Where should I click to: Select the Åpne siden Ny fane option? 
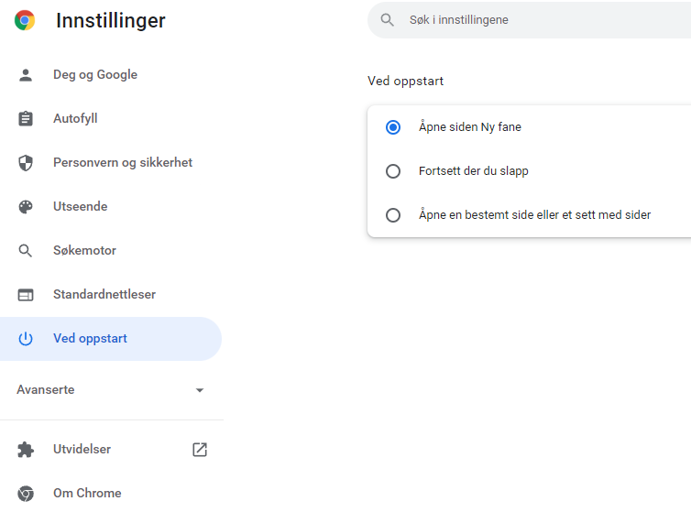point(393,127)
